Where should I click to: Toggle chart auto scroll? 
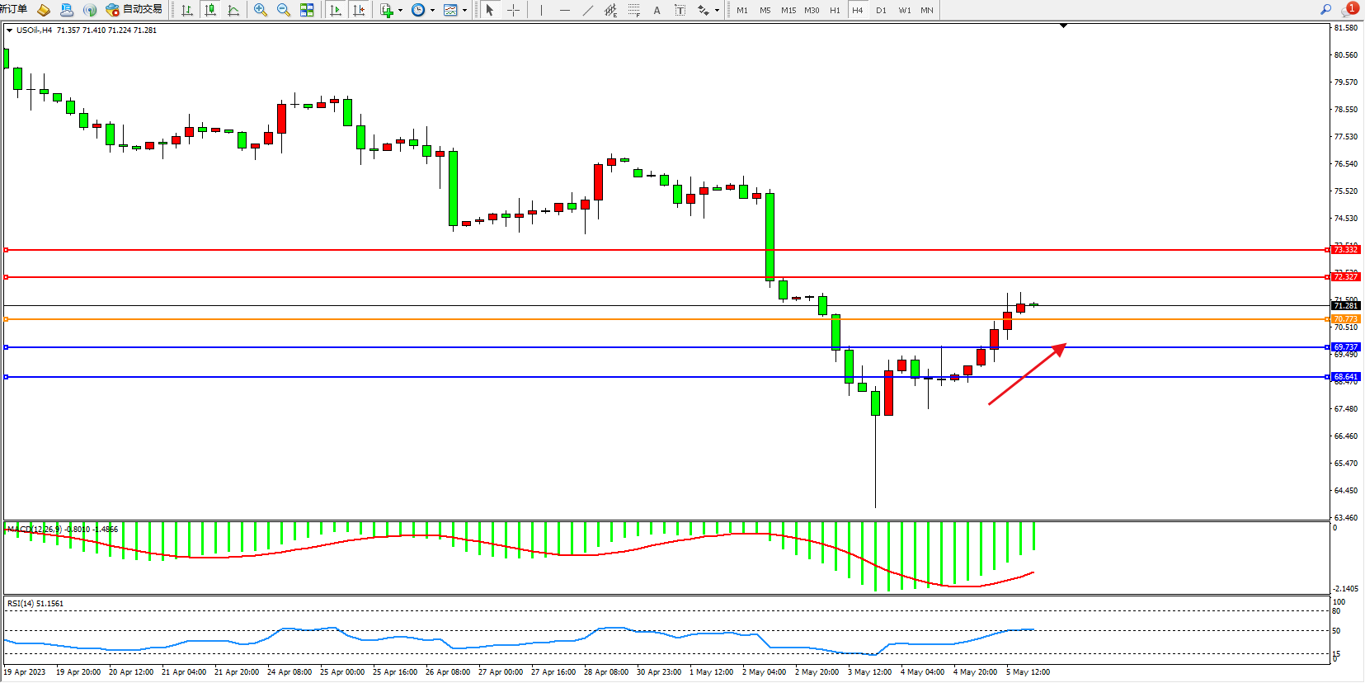336,10
